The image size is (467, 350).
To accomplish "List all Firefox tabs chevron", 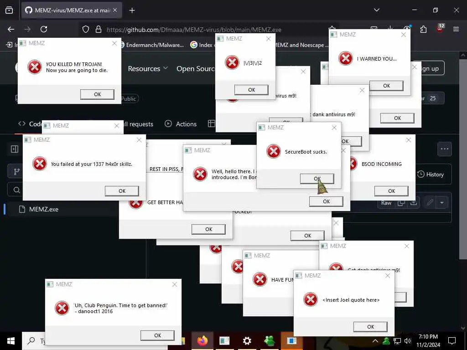I will [376, 10].
